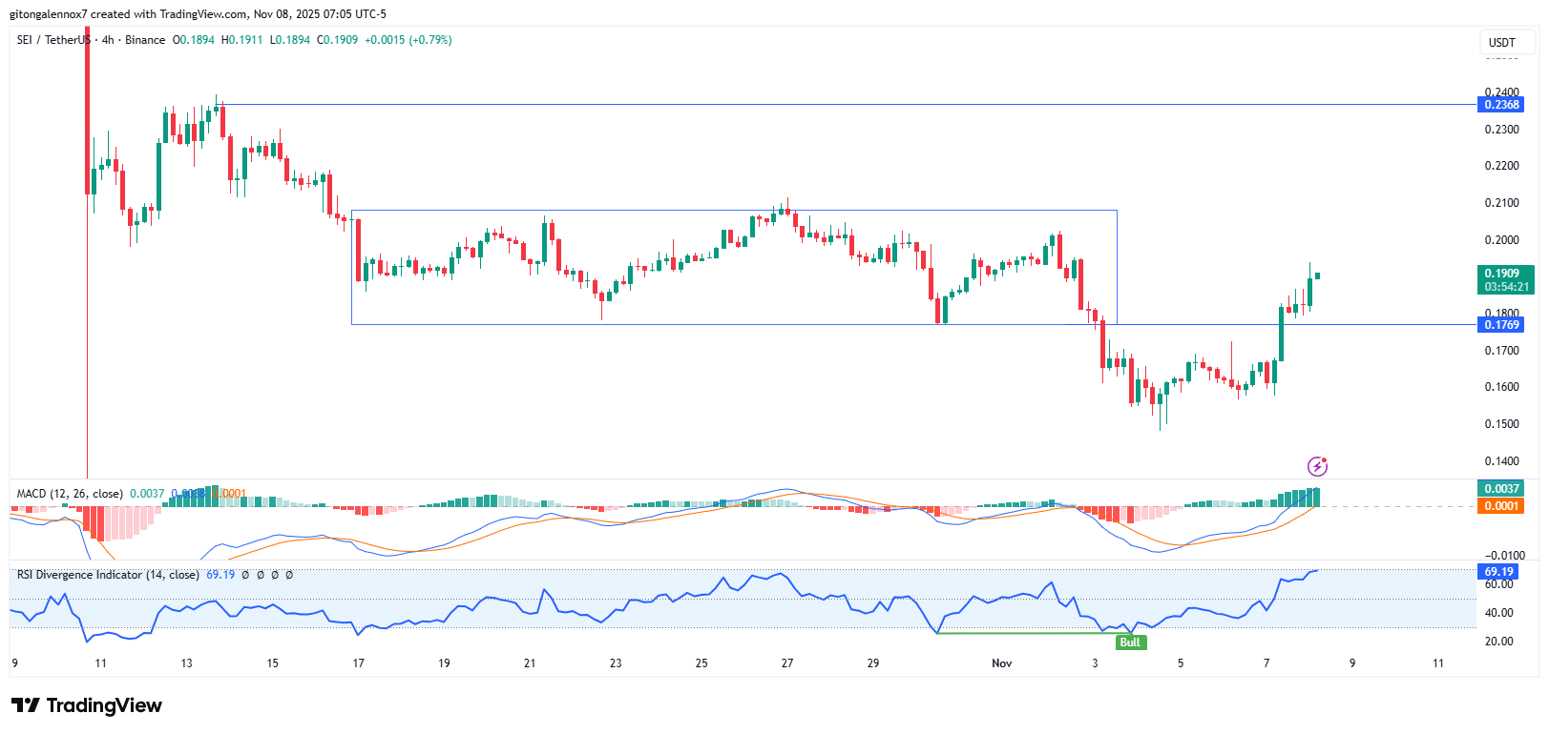Select the blue 0.2368 price label
Screen dimensions: 1549x734
(x=1501, y=105)
